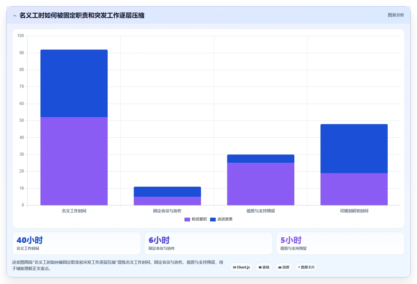The height and width of the screenshot is (284, 417).
Task: Click the description paragraph starting 这张图围绕
Action: pyautogui.click(x=118, y=265)
